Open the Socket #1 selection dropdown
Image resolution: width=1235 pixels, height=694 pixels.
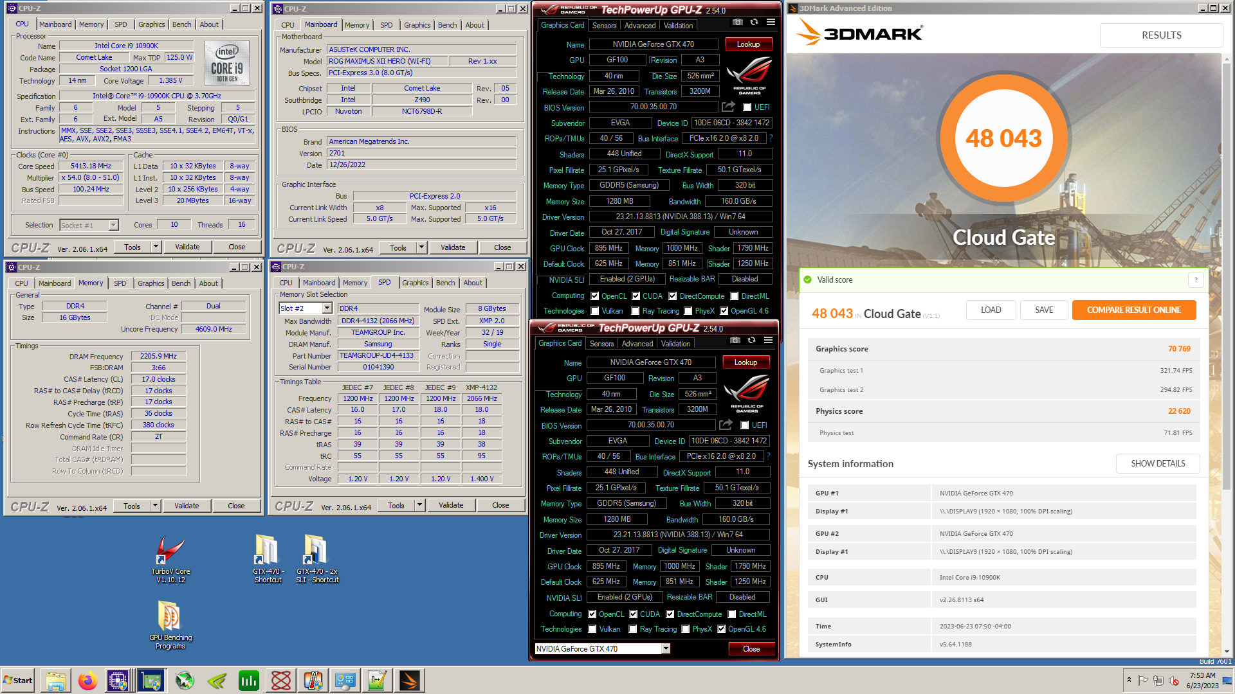(x=114, y=225)
